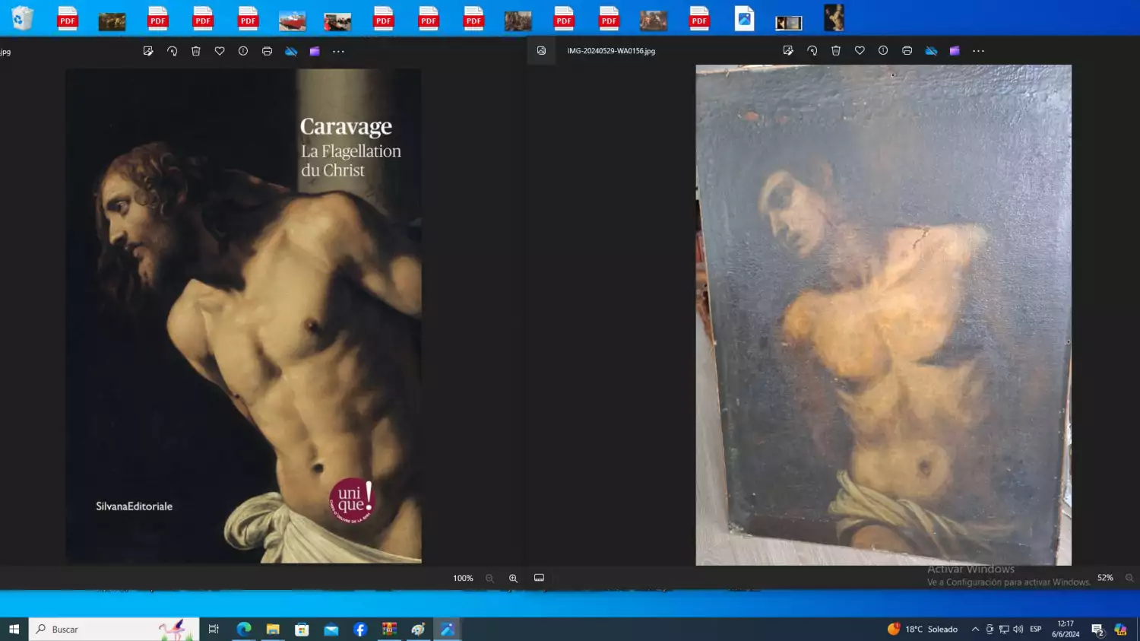Click the Caravage book cover image
The width and height of the screenshot is (1140, 641).
click(x=243, y=316)
